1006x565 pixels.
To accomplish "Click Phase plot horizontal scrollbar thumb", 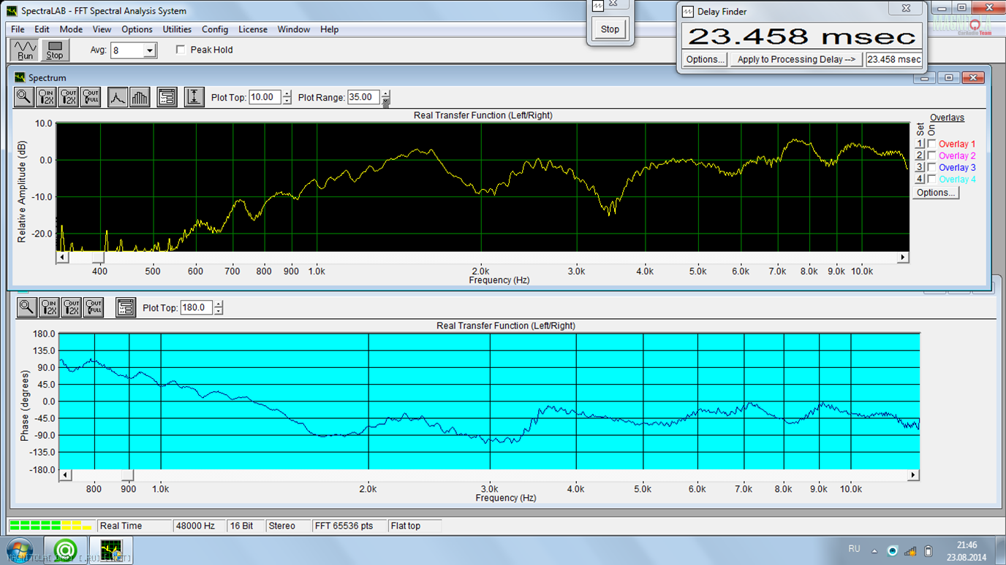I will (127, 475).
